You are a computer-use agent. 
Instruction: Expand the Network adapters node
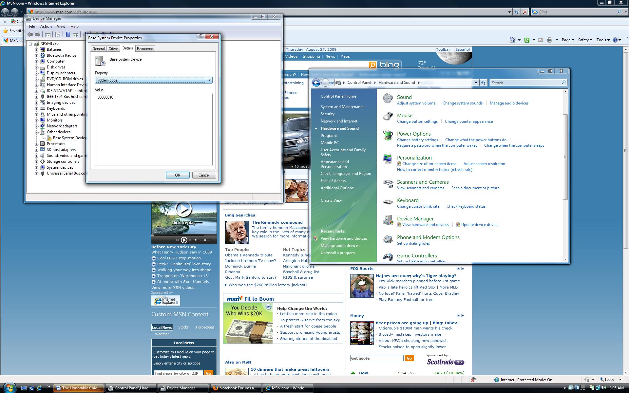tap(37, 126)
